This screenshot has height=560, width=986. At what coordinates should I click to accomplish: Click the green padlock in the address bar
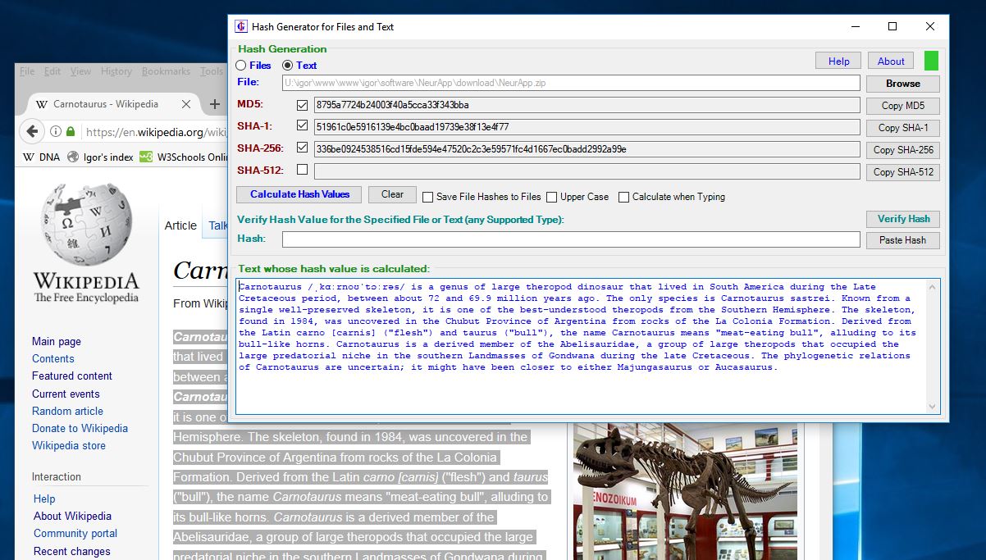click(71, 131)
